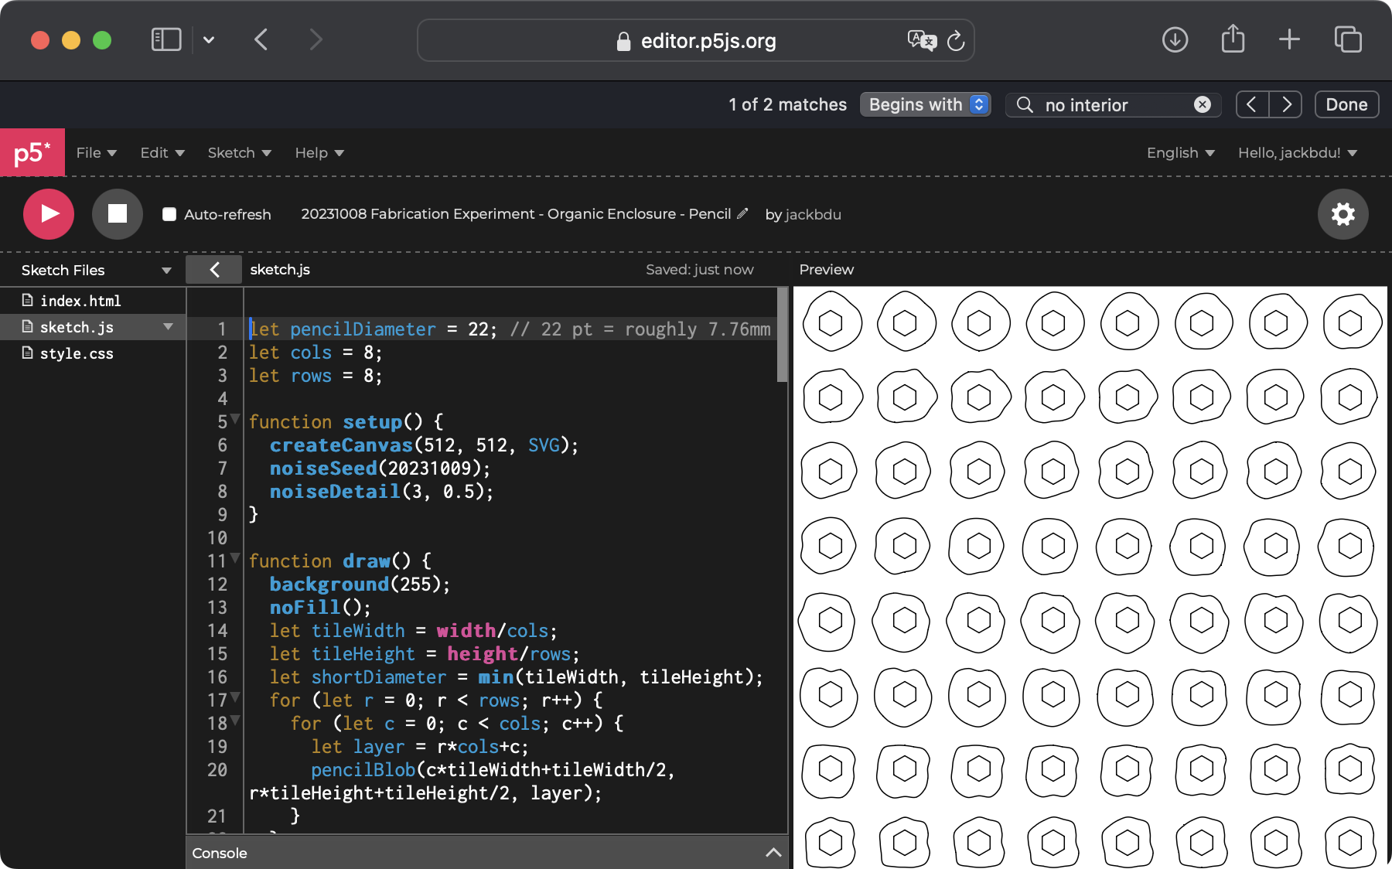
Task: Go to the next search match
Action: pyautogui.click(x=1286, y=104)
